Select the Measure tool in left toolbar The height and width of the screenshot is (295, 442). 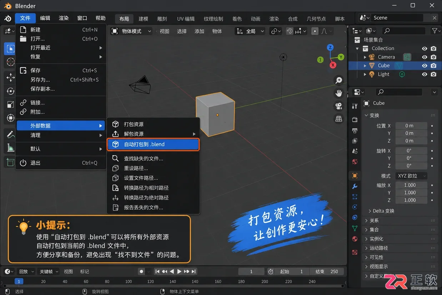pos(10,148)
